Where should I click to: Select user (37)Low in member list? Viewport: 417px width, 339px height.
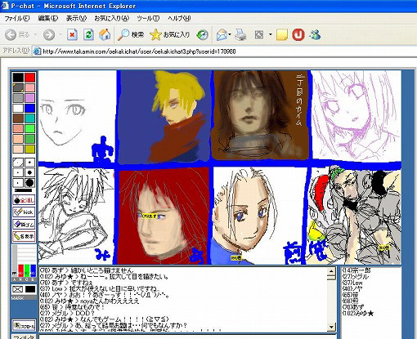(352, 283)
